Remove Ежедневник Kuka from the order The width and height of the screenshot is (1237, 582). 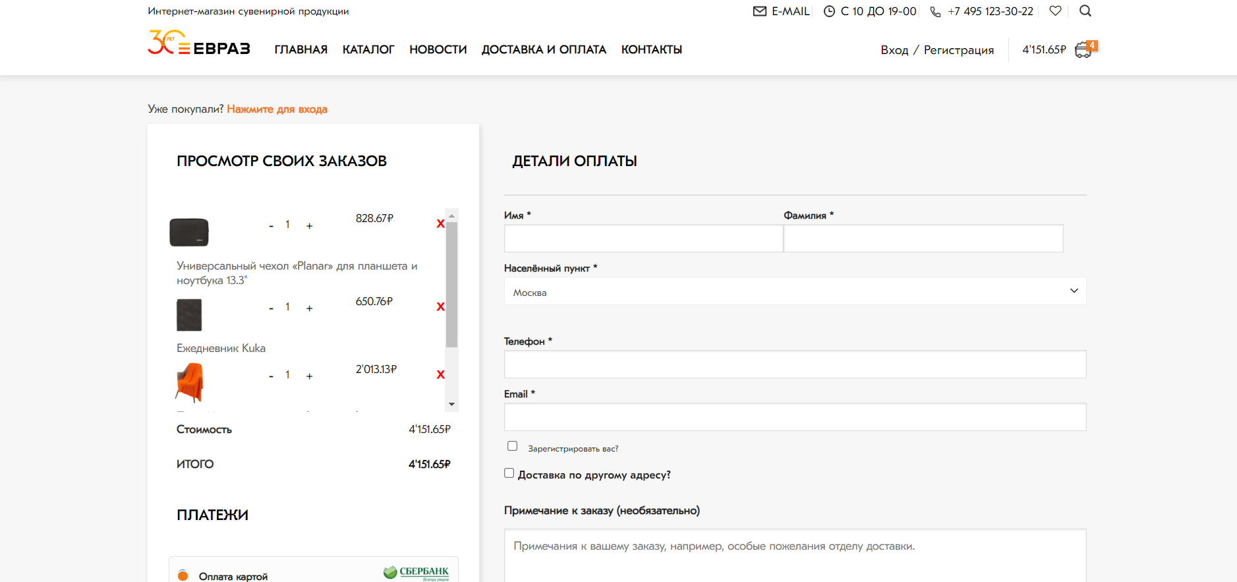440,307
